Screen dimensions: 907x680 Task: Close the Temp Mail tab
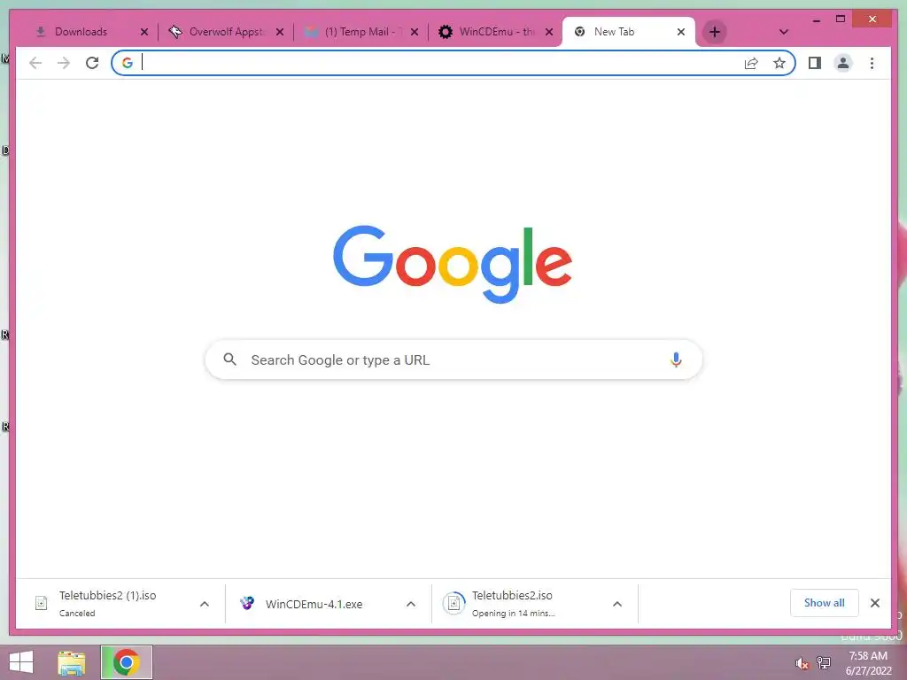(x=415, y=32)
